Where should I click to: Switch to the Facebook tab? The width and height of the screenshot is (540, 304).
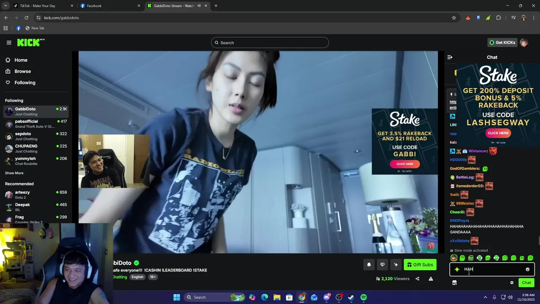point(110,6)
